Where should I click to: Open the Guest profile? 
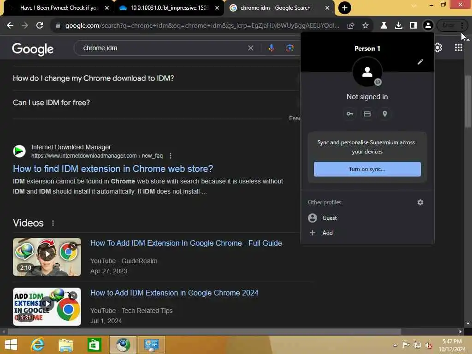pos(367,218)
